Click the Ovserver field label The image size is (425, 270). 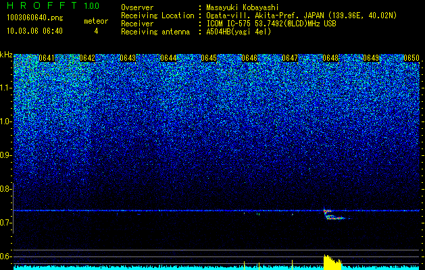(x=137, y=7)
